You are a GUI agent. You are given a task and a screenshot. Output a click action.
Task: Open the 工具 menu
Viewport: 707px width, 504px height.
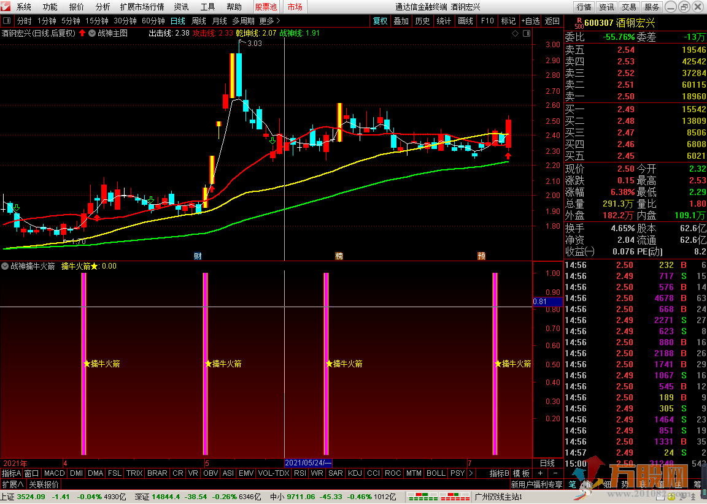[207, 7]
